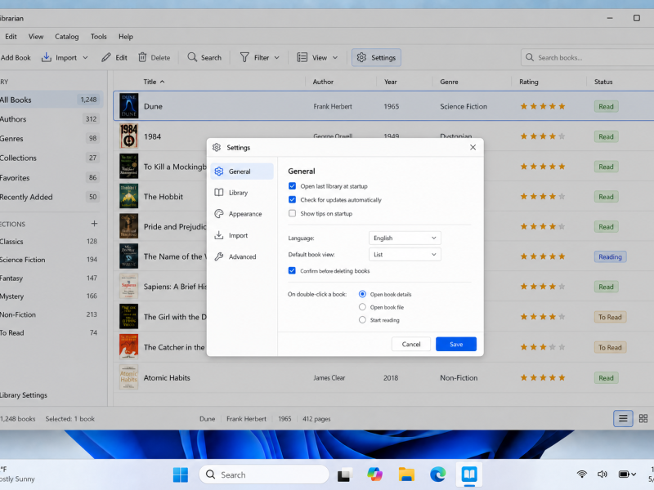Expand the Filter dropdown arrow

(x=276, y=57)
